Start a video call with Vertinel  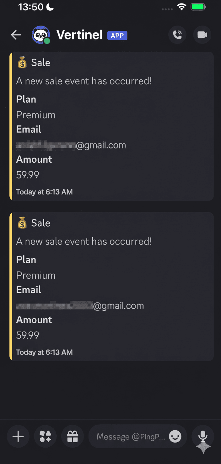(202, 35)
